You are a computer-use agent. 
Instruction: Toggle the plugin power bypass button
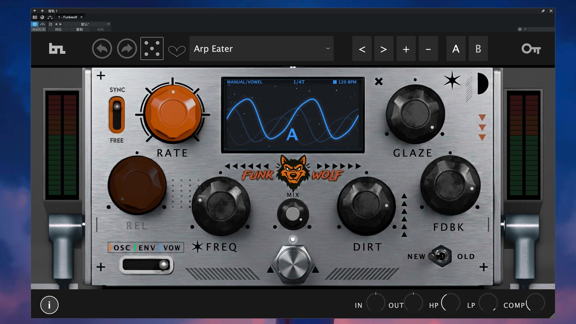coord(35,24)
